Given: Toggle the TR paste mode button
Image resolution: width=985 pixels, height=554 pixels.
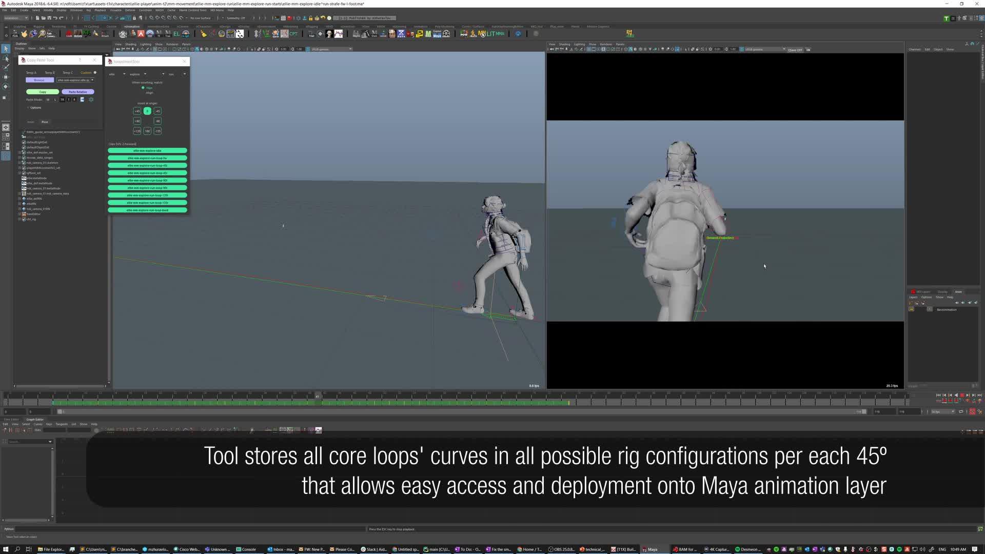Looking at the screenshot, I should (62, 100).
